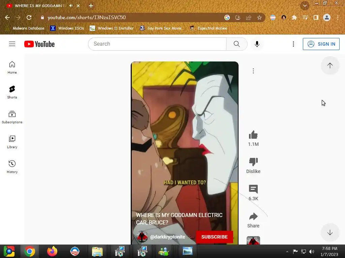Open the Malware Database bookmark
Viewport: 345px width, 258px height.
click(x=25, y=28)
